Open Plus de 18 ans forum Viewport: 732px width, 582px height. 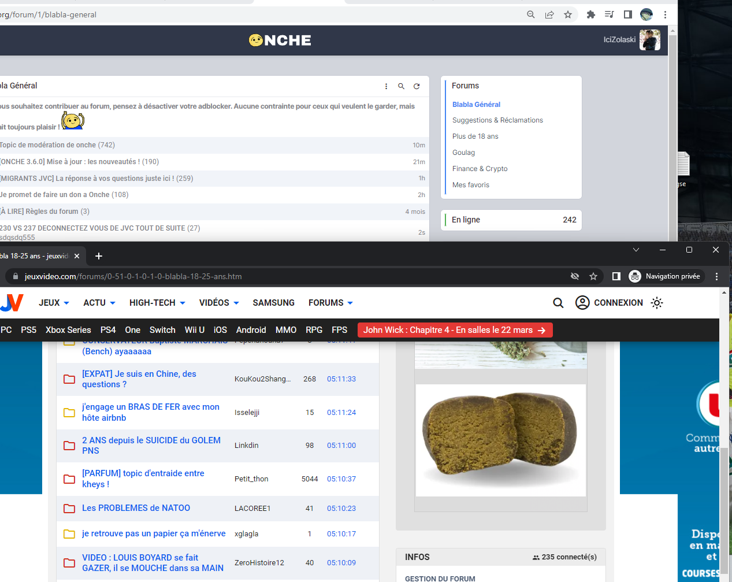coord(475,136)
